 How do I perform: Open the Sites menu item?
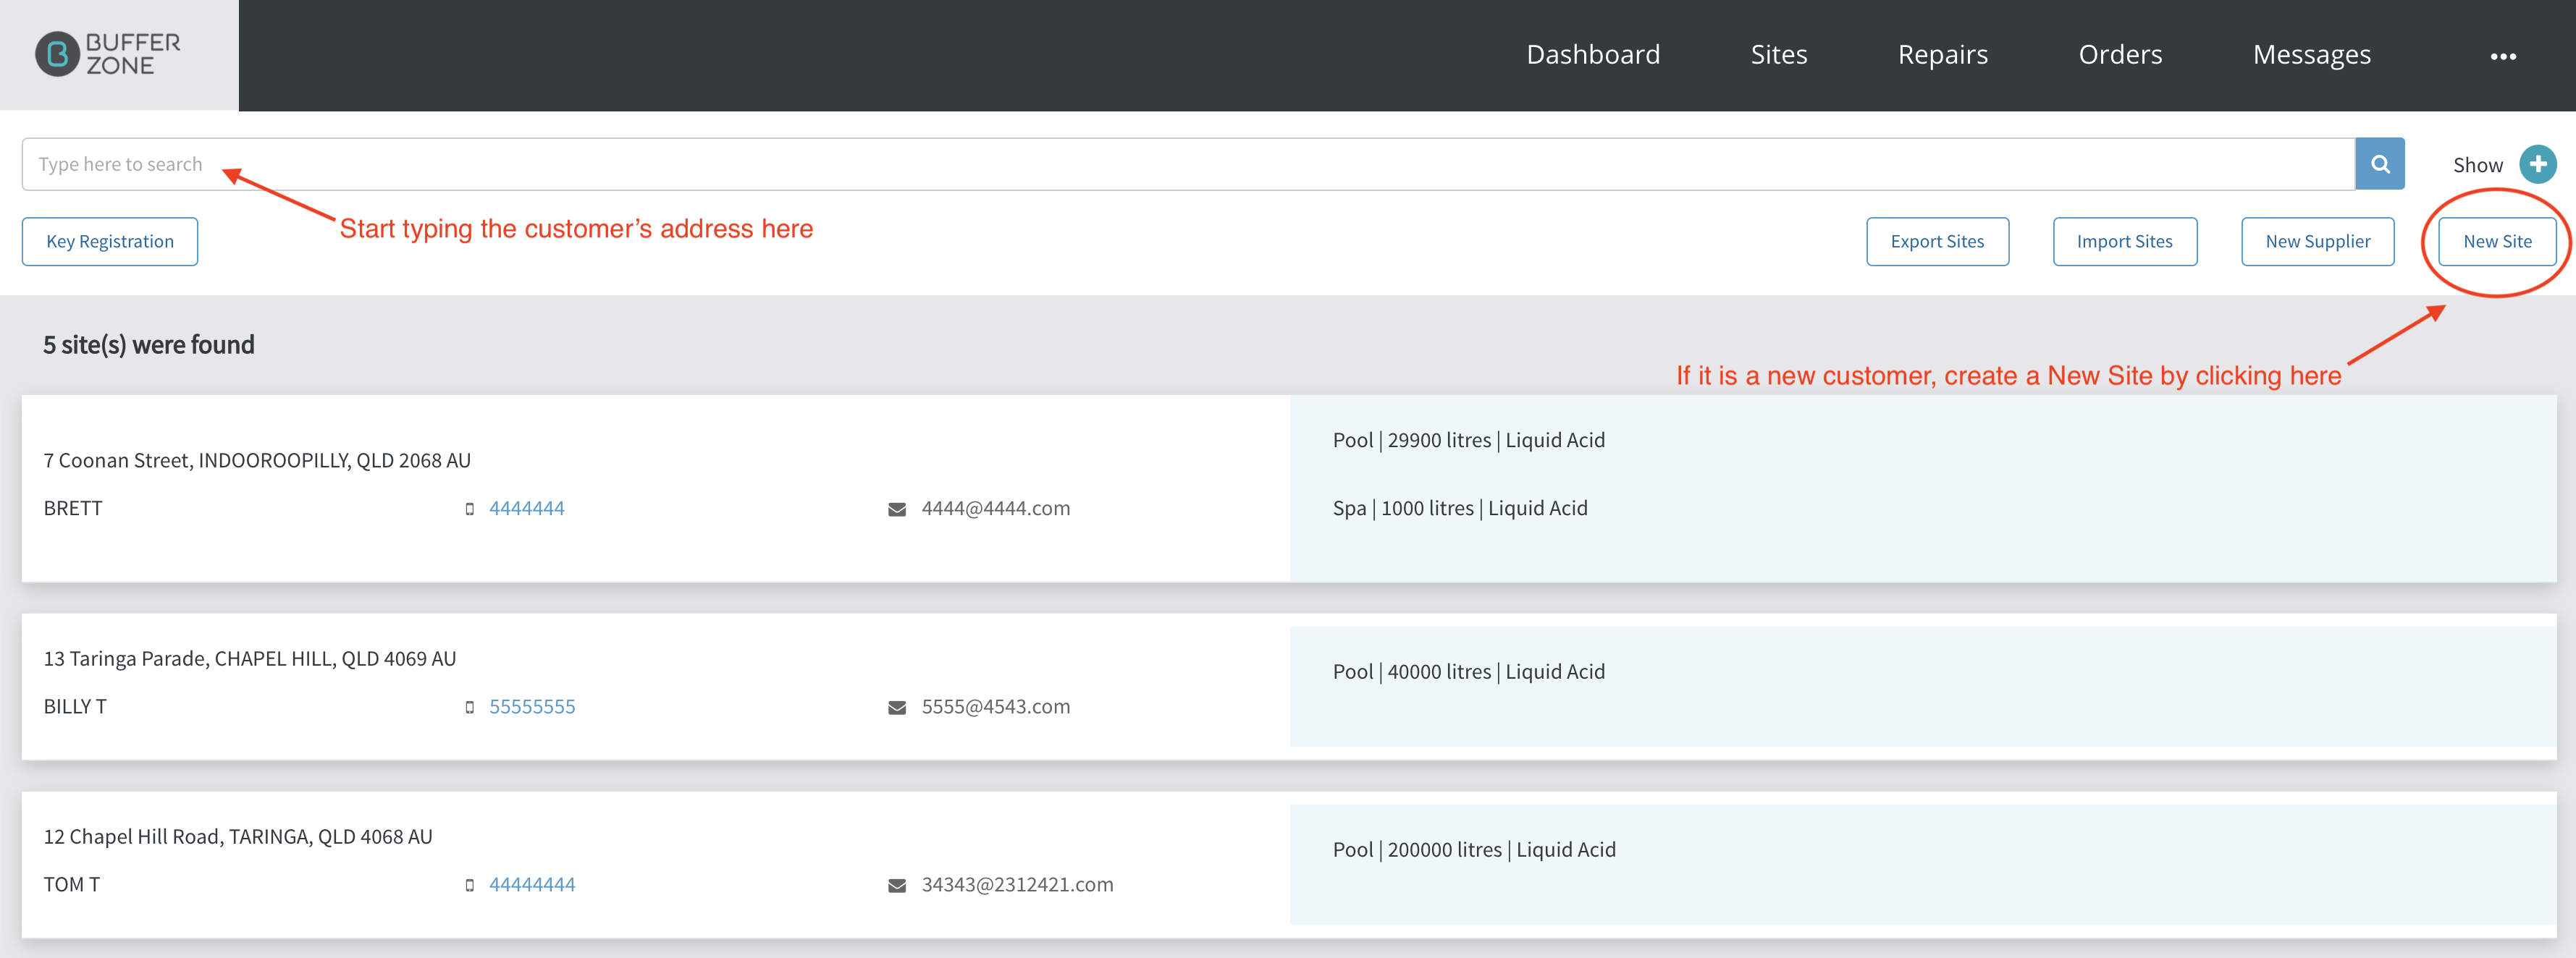coord(1778,54)
